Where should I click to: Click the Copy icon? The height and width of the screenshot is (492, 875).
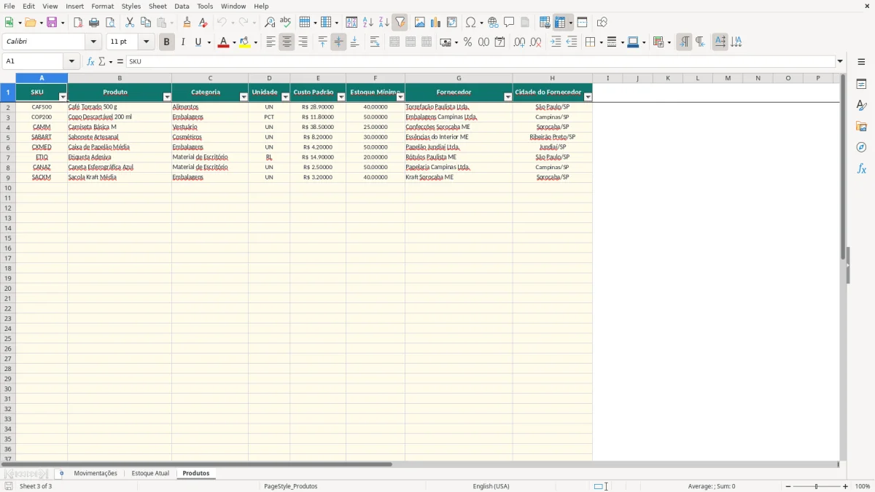pyautogui.click(x=146, y=23)
